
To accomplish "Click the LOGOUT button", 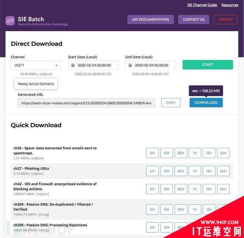I will click(x=226, y=19).
